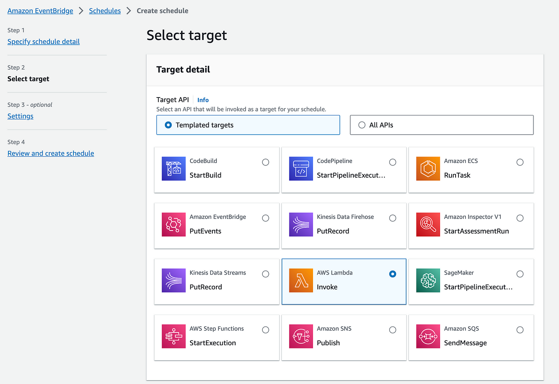
Task: Choose the Kinesis Data Streams radio button
Action: click(266, 274)
